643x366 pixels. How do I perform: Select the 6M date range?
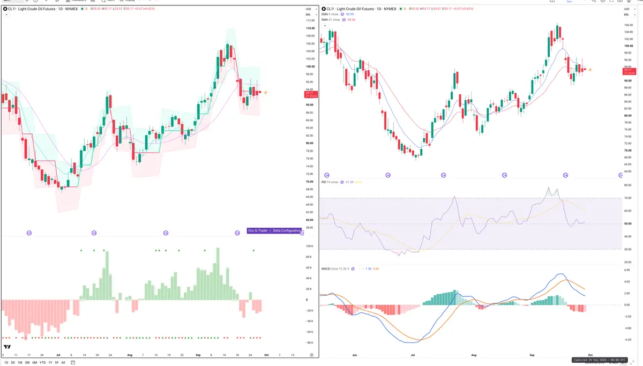tap(34, 363)
